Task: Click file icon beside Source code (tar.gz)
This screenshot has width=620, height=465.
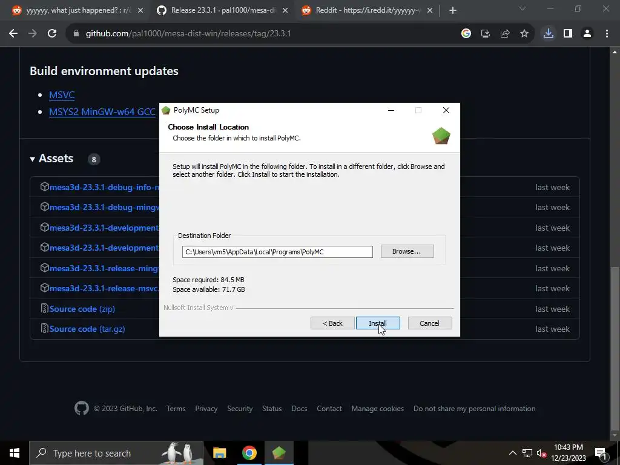Action: point(45,329)
